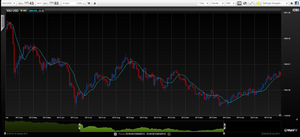Viewport: 300px width, 137px height.
Task: Open the XAUUSD instrument dropdown
Action: 8,3
